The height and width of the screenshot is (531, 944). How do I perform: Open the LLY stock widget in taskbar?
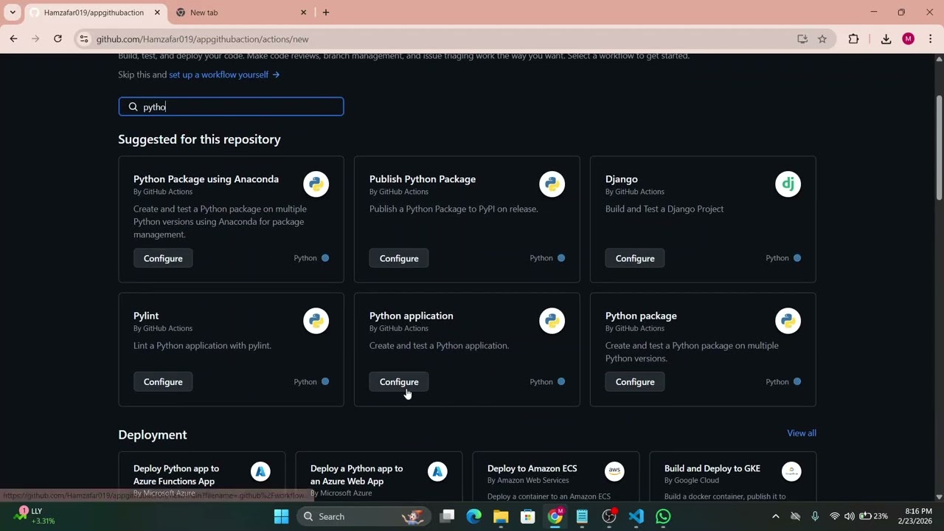[x=34, y=516]
